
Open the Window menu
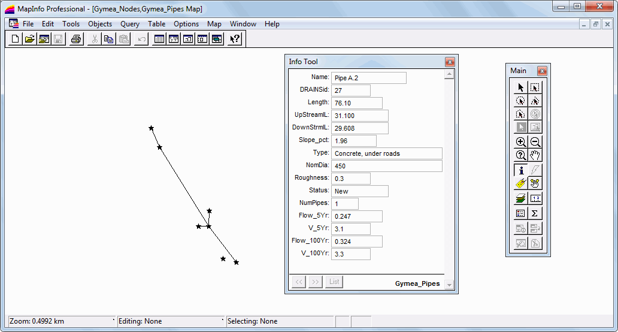point(243,24)
